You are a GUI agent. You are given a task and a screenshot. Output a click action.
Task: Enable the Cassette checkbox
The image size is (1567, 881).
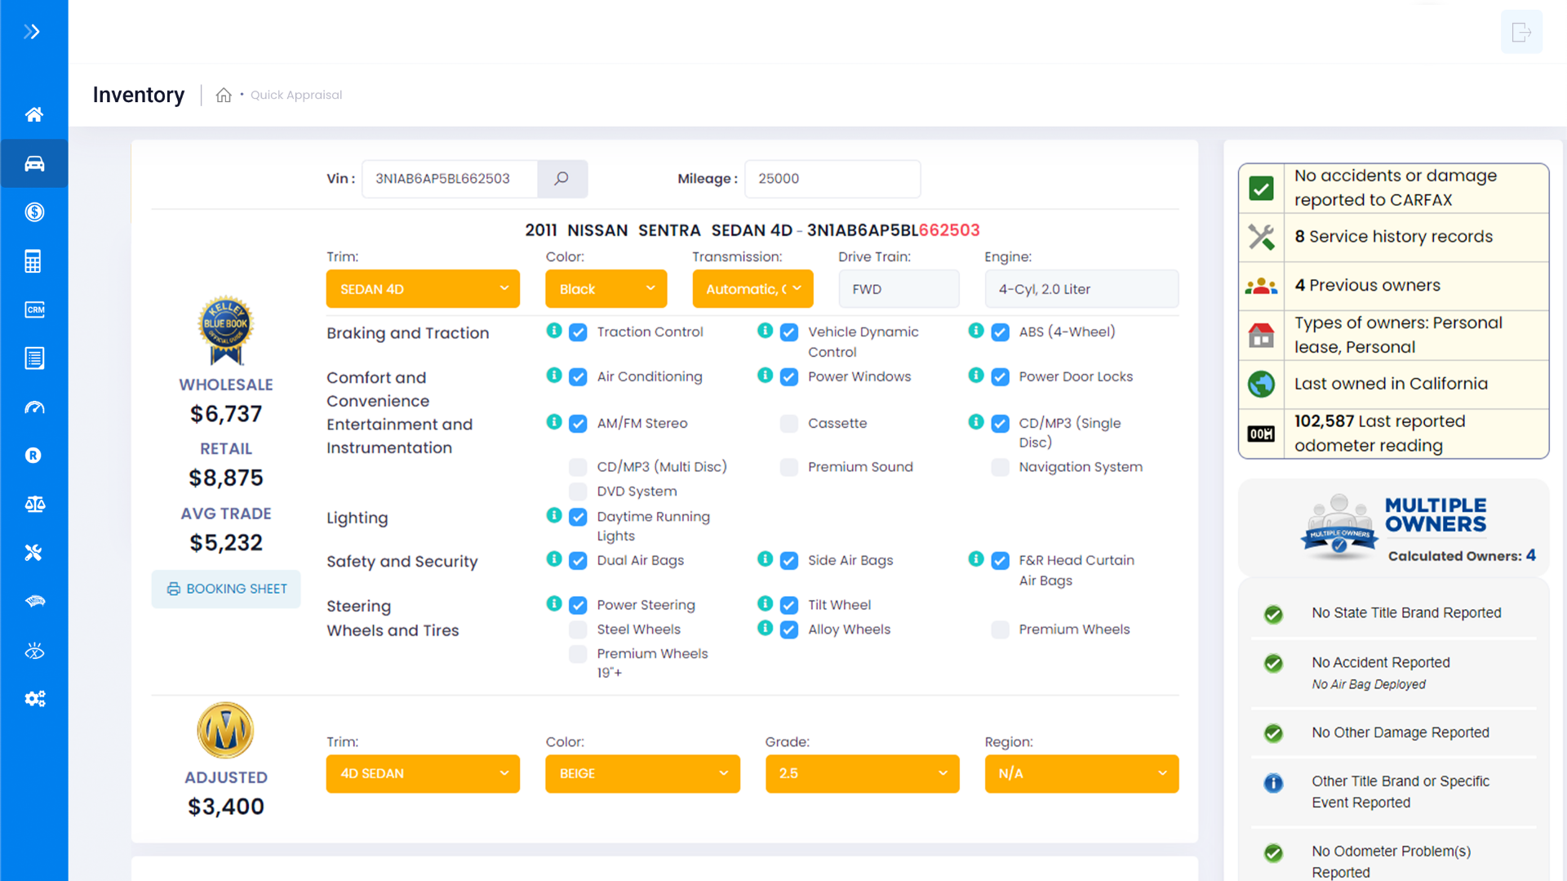tap(789, 423)
